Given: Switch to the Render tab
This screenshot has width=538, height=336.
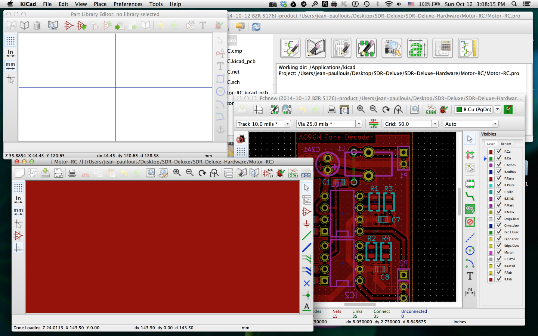Looking at the screenshot, I should tap(506, 144).
